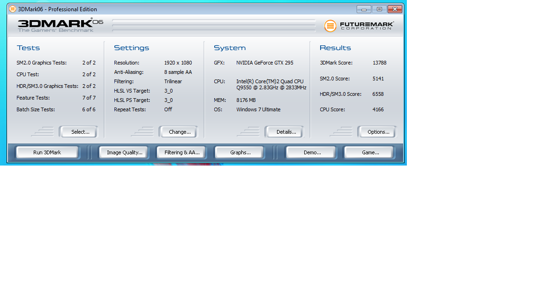This screenshot has height=303, width=540.
Task: Click the HLSL PS Target label
Action: [132, 101]
